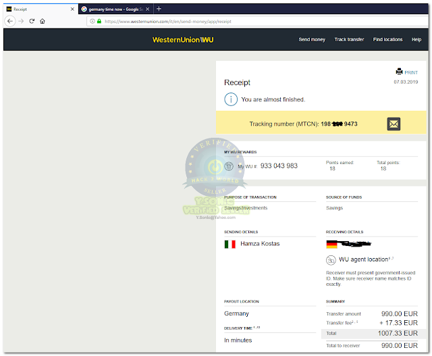Click the receipt date 07.03.2019
This screenshot has height=356, width=432.
click(x=406, y=82)
